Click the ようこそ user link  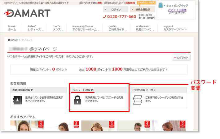pyautogui.click(x=177, y=10)
